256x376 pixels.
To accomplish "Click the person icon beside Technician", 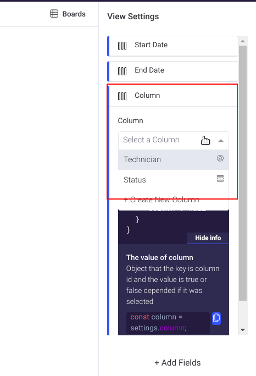I will [220, 158].
